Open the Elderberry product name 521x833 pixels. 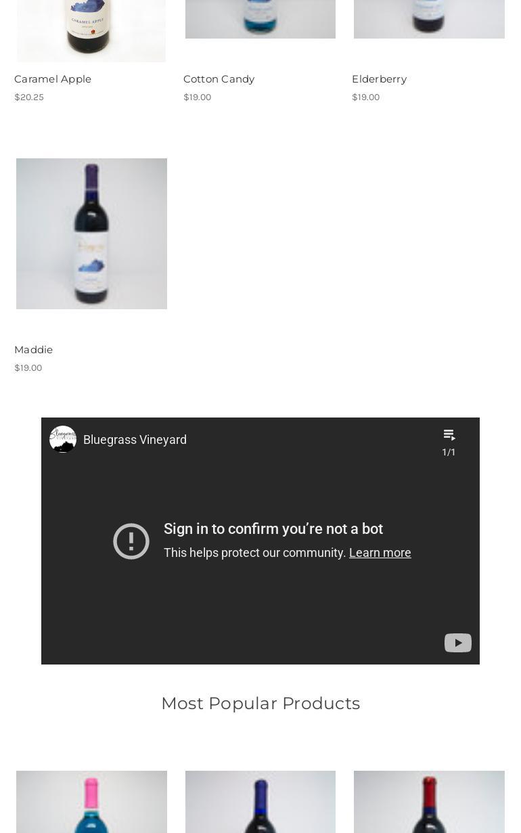coord(379,79)
